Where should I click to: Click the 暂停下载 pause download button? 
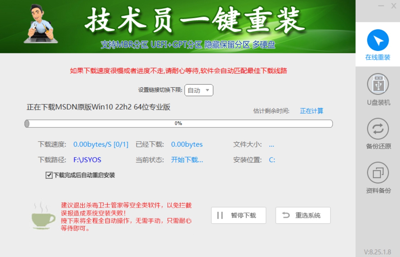pyautogui.click(x=239, y=215)
